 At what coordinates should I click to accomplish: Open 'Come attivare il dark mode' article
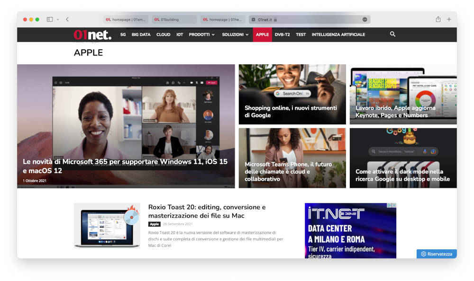(403, 158)
